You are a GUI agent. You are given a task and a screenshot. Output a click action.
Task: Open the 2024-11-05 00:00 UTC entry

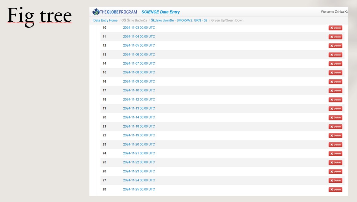[x=139, y=46]
